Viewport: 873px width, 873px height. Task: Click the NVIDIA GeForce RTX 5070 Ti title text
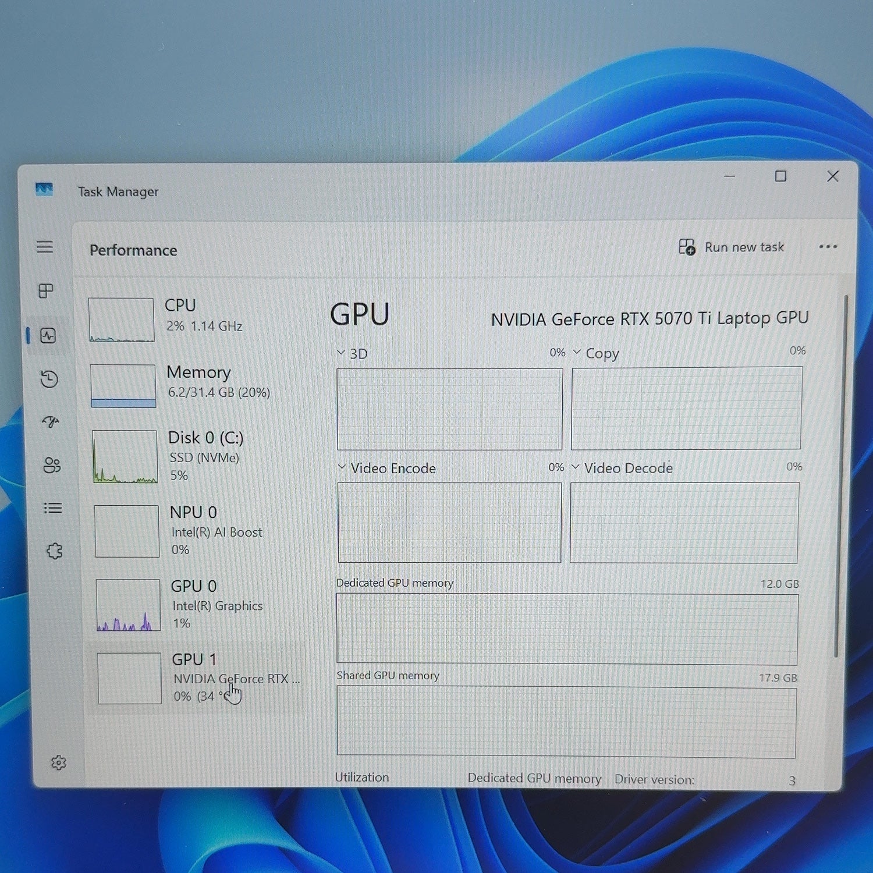[650, 319]
